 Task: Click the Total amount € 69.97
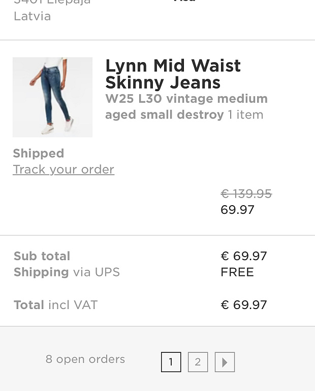244,305
